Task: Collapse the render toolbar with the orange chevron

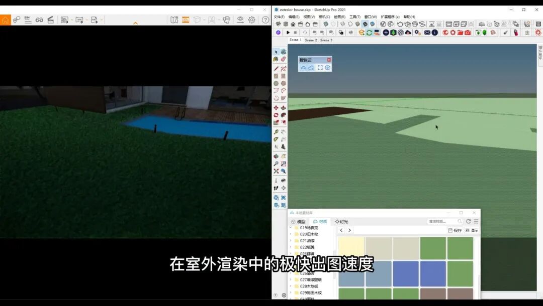Action: point(135,23)
